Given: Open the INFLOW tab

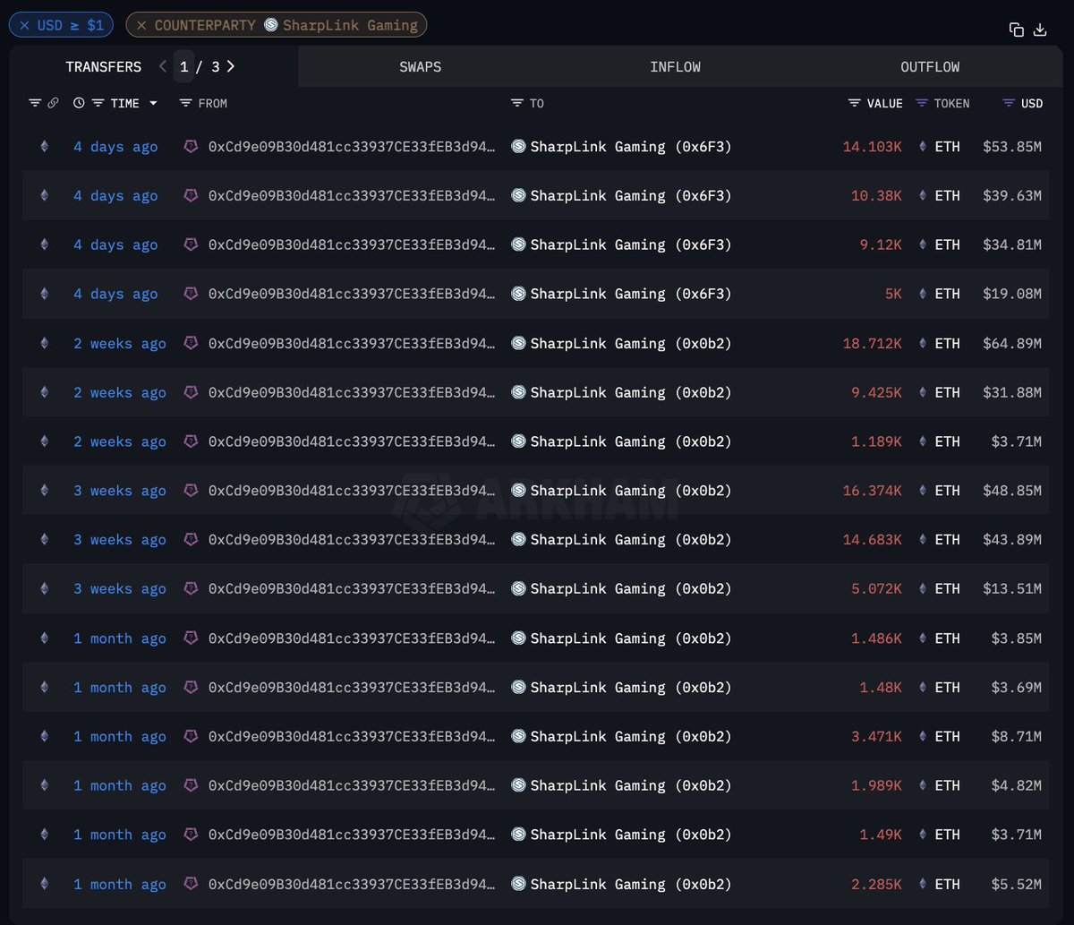Looking at the screenshot, I should (x=676, y=67).
